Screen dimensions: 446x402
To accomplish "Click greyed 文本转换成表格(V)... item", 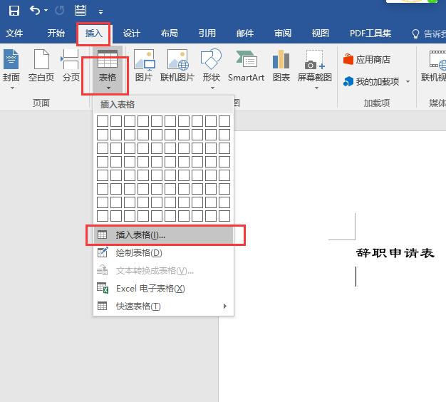I will (x=164, y=271).
